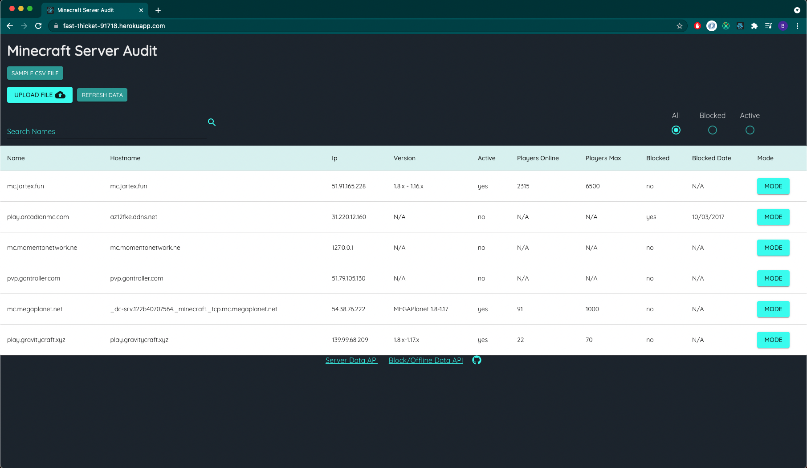The image size is (807, 468).
Task: Click players online value 2315
Action: [x=523, y=186]
